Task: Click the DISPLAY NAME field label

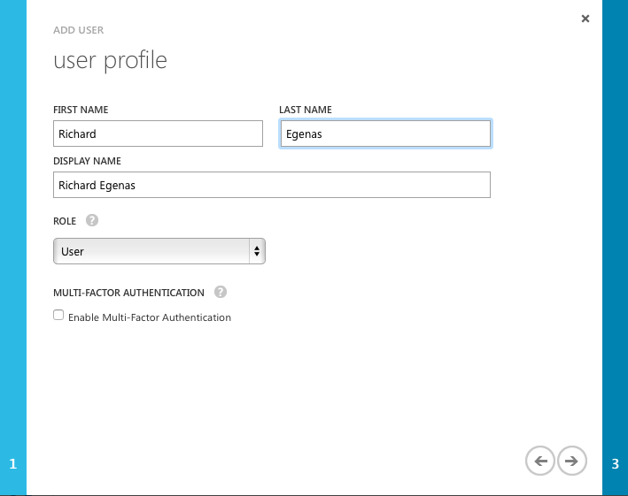Action: coord(87,161)
